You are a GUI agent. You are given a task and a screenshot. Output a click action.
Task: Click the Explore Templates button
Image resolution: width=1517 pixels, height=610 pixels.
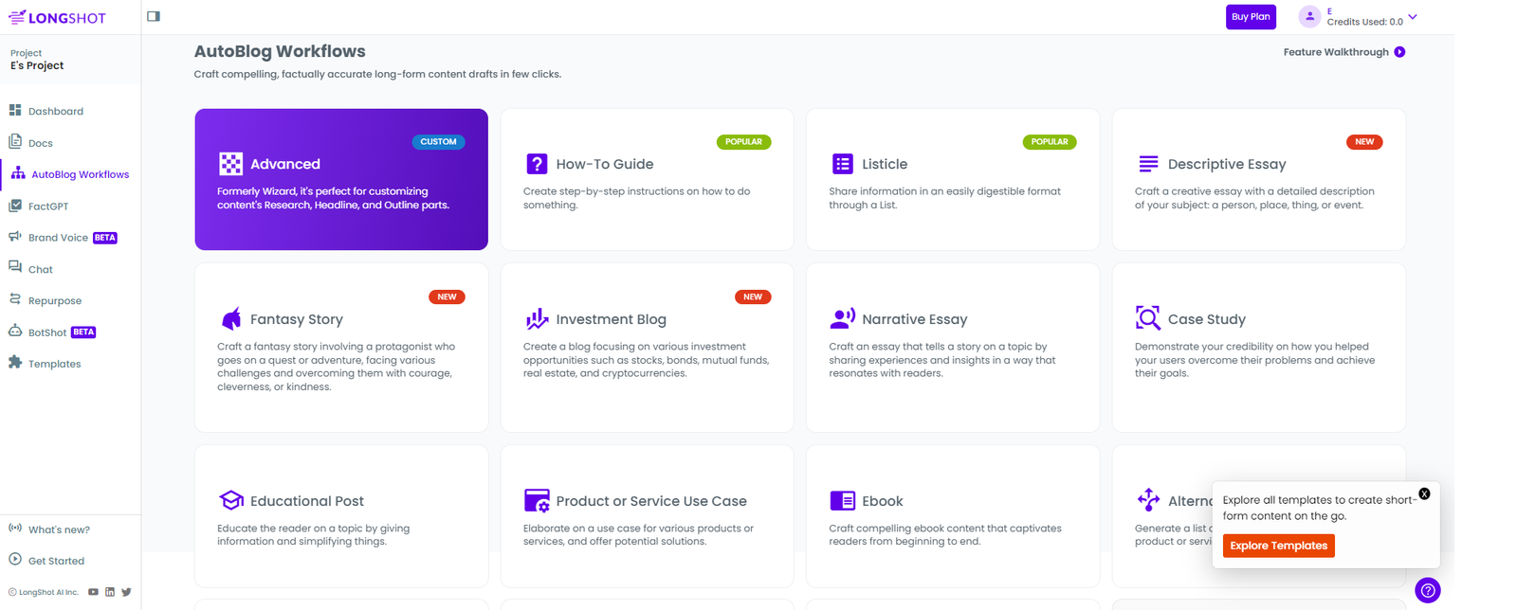tap(1278, 546)
